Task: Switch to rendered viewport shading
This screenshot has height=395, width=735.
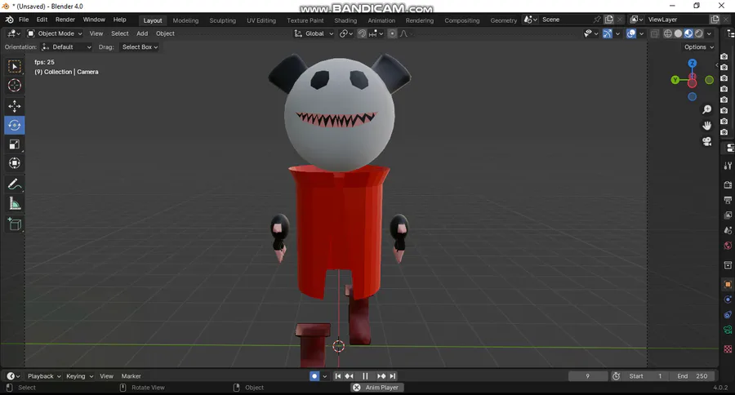Action: [x=699, y=33]
